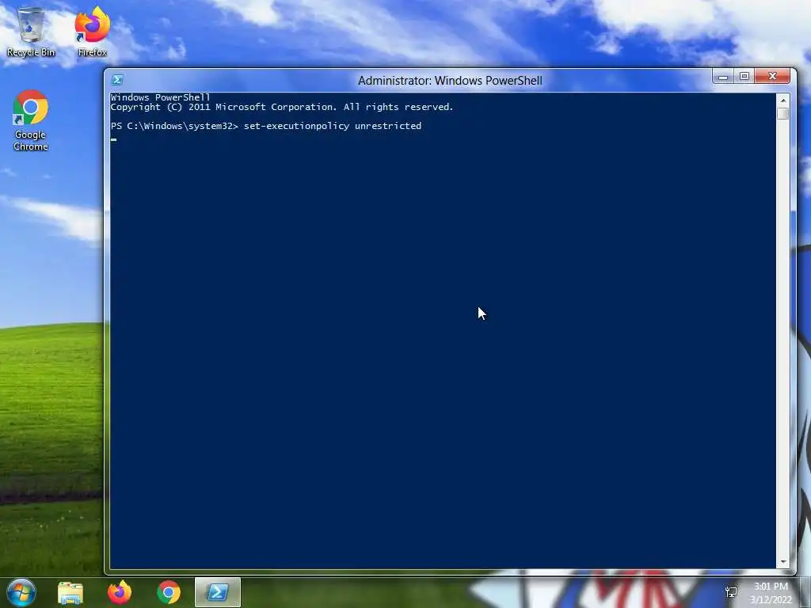Click the 'PS C:\Windows\system32>' prompt text
This screenshot has height=608, width=811.
click(174, 126)
